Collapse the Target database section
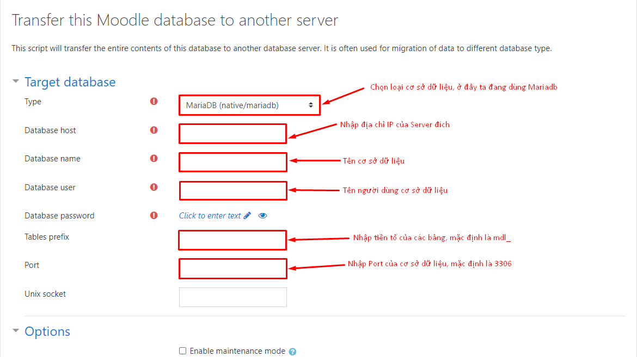 pyautogui.click(x=15, y=82)
